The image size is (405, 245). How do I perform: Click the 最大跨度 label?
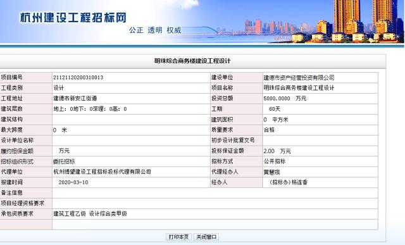(x=11, y=130)
